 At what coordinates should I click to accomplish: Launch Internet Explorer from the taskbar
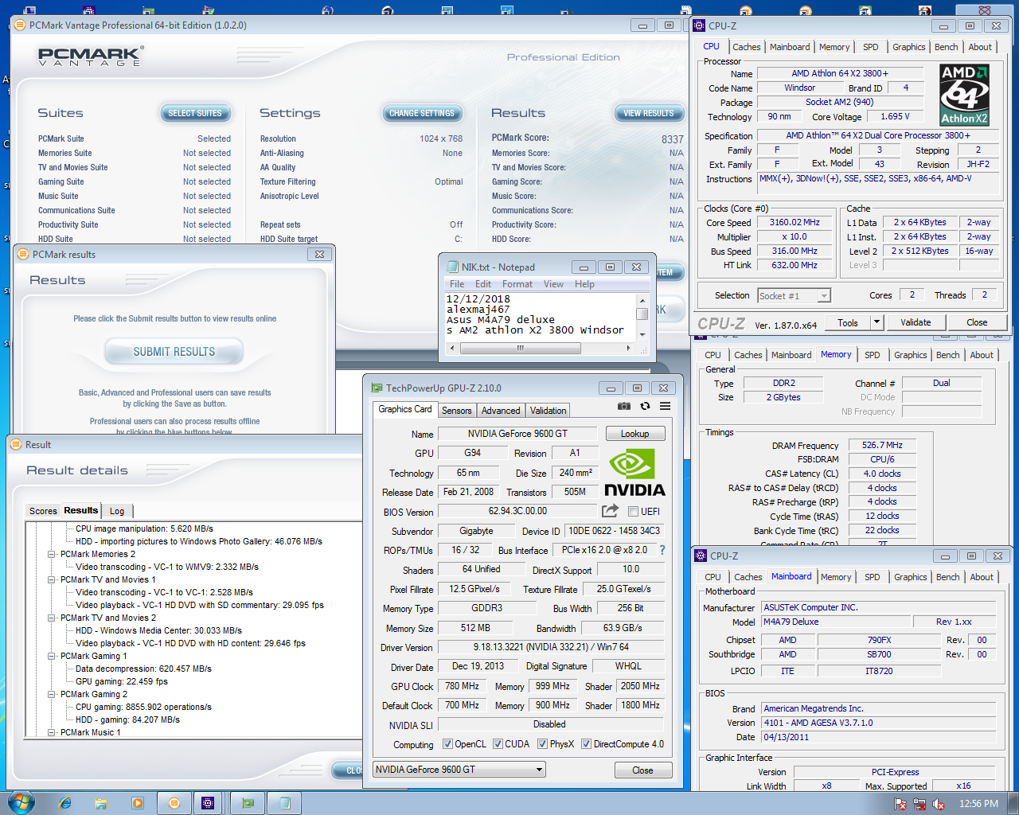coord(65,803)
